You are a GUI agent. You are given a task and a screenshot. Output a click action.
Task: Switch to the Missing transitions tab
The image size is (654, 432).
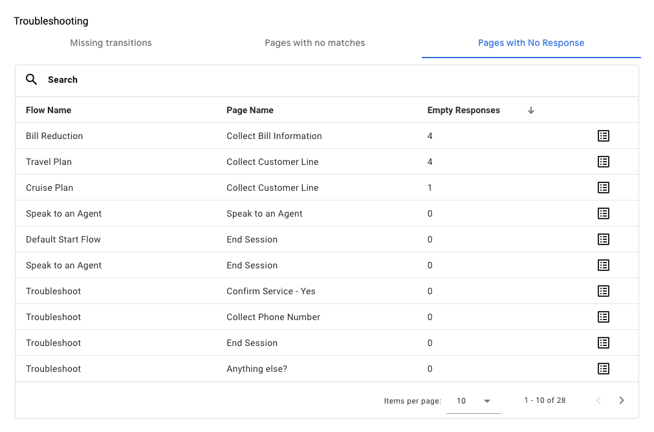(x=110, y=43)
